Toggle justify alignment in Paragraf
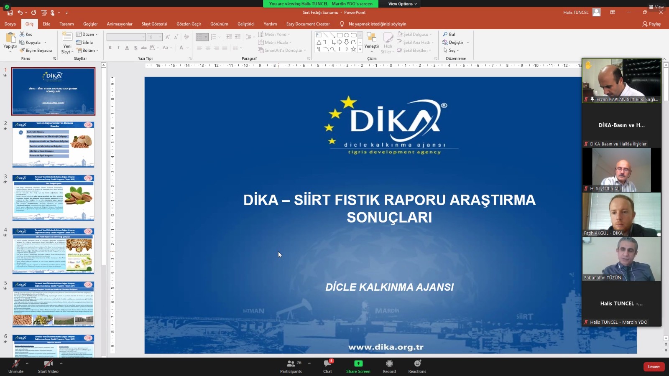This screenshot has width=669, height=376. (x=225, y=48)
